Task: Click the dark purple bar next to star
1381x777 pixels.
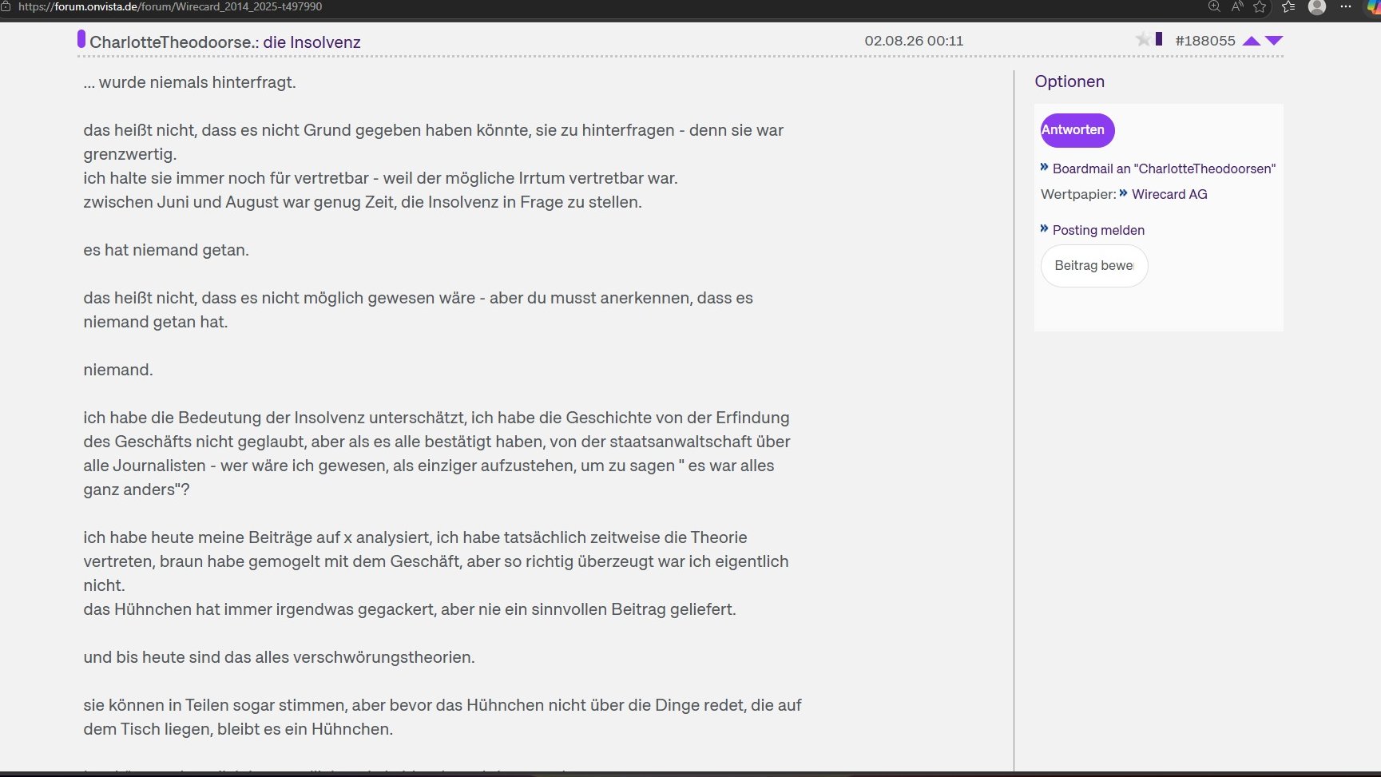Action: click(1159, 38)
